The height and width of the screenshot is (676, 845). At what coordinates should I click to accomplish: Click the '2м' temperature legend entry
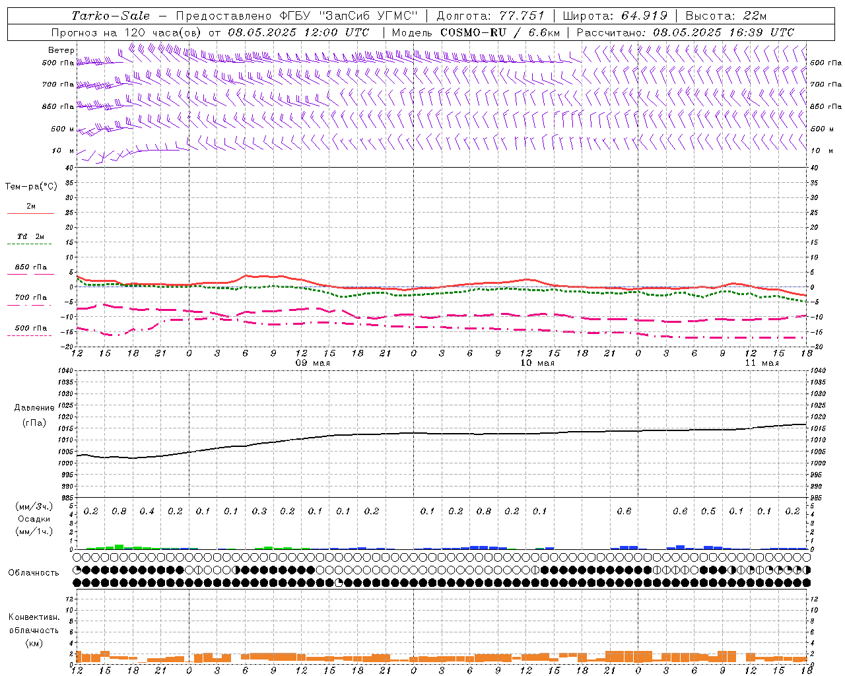tap(31, 207)
